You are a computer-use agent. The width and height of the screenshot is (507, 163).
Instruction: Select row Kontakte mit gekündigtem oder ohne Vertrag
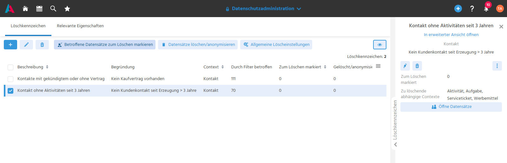pyautogui.click(x=195, y=79)
